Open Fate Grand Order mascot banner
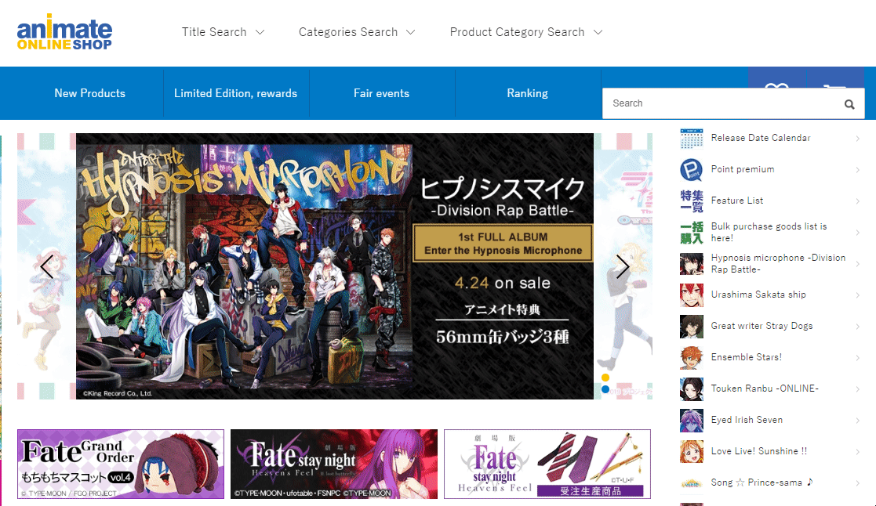Image resolution: width=876 pixels, height=506 pixels. click(121, 464)
